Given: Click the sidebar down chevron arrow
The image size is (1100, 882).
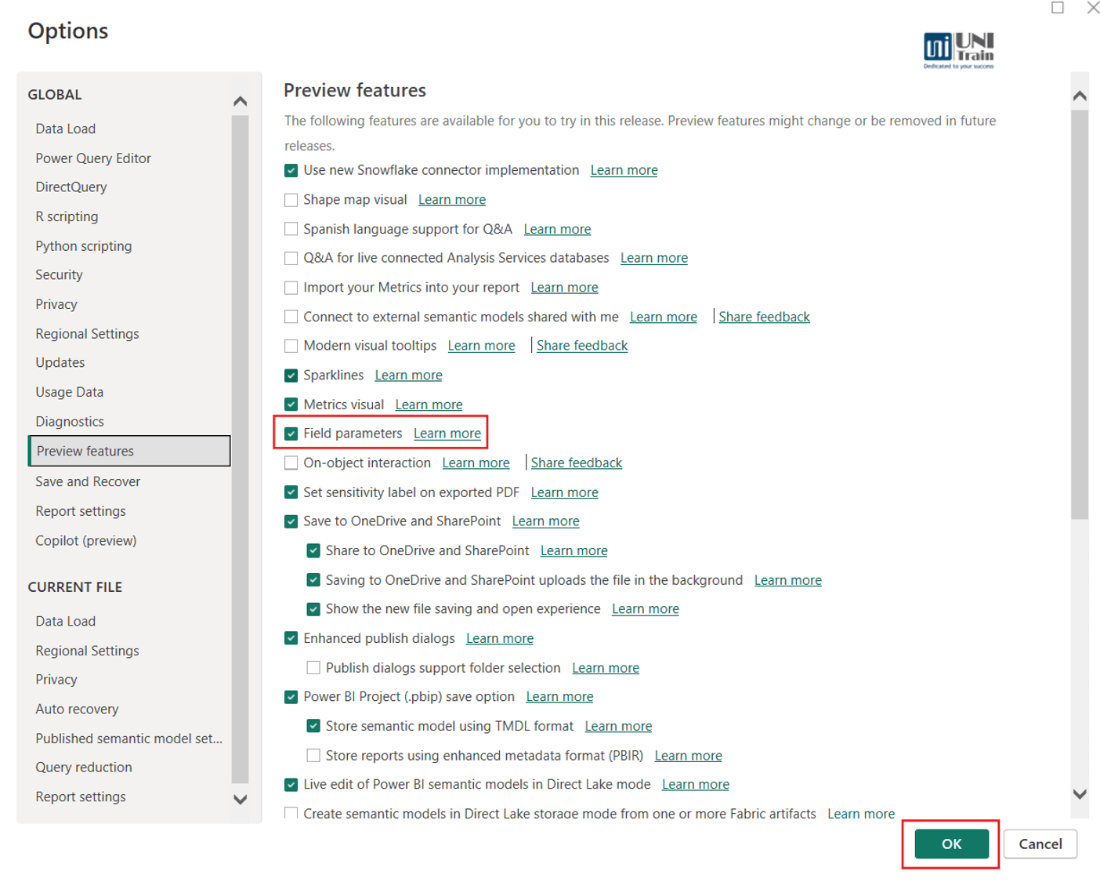Looking at the screenshot, I should [241, 800].
